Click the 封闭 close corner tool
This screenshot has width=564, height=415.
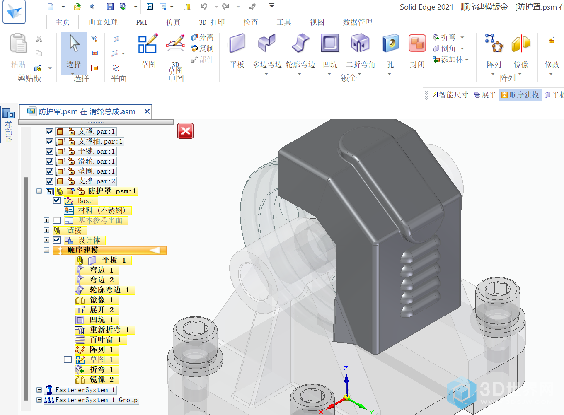click(417, 51)
